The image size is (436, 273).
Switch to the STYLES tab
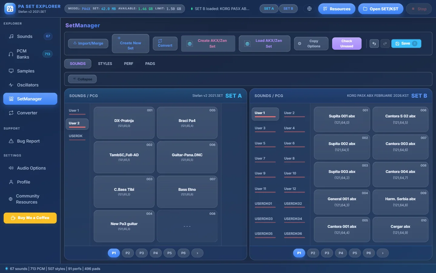pyautogui.click(x=105, y=64)
